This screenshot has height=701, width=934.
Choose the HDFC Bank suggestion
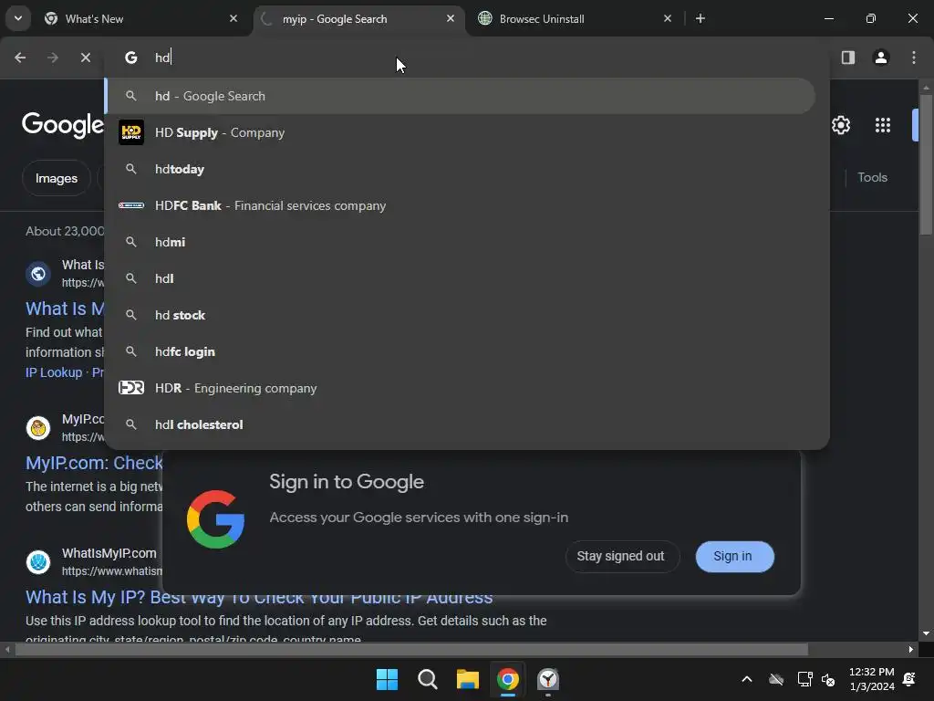tap(460, 205)
